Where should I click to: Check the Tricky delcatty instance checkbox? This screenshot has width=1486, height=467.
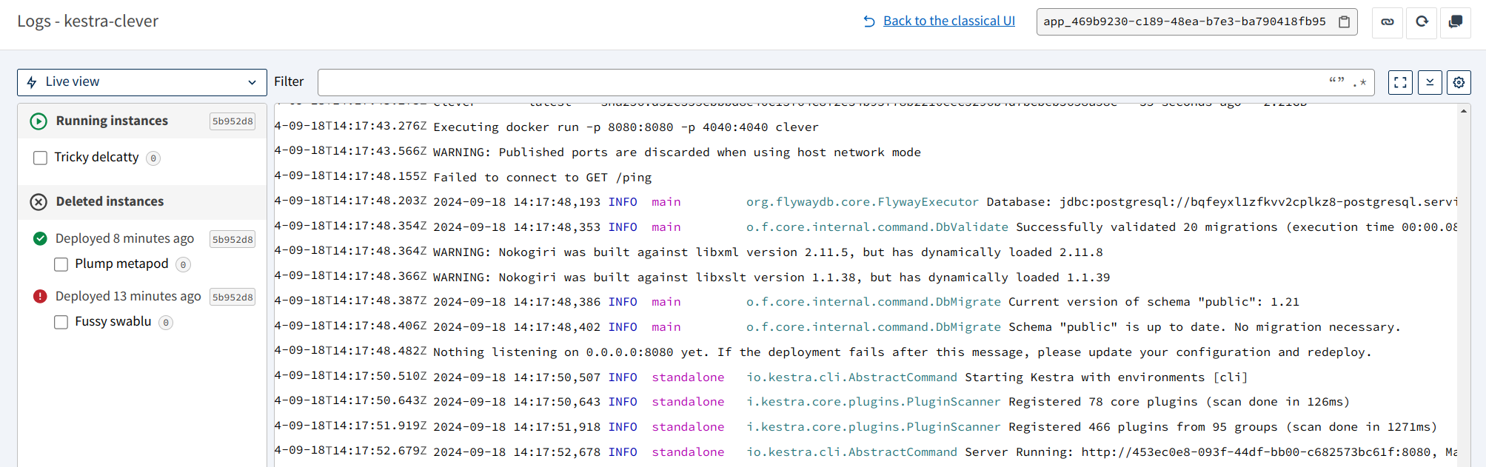click(41, 158)
